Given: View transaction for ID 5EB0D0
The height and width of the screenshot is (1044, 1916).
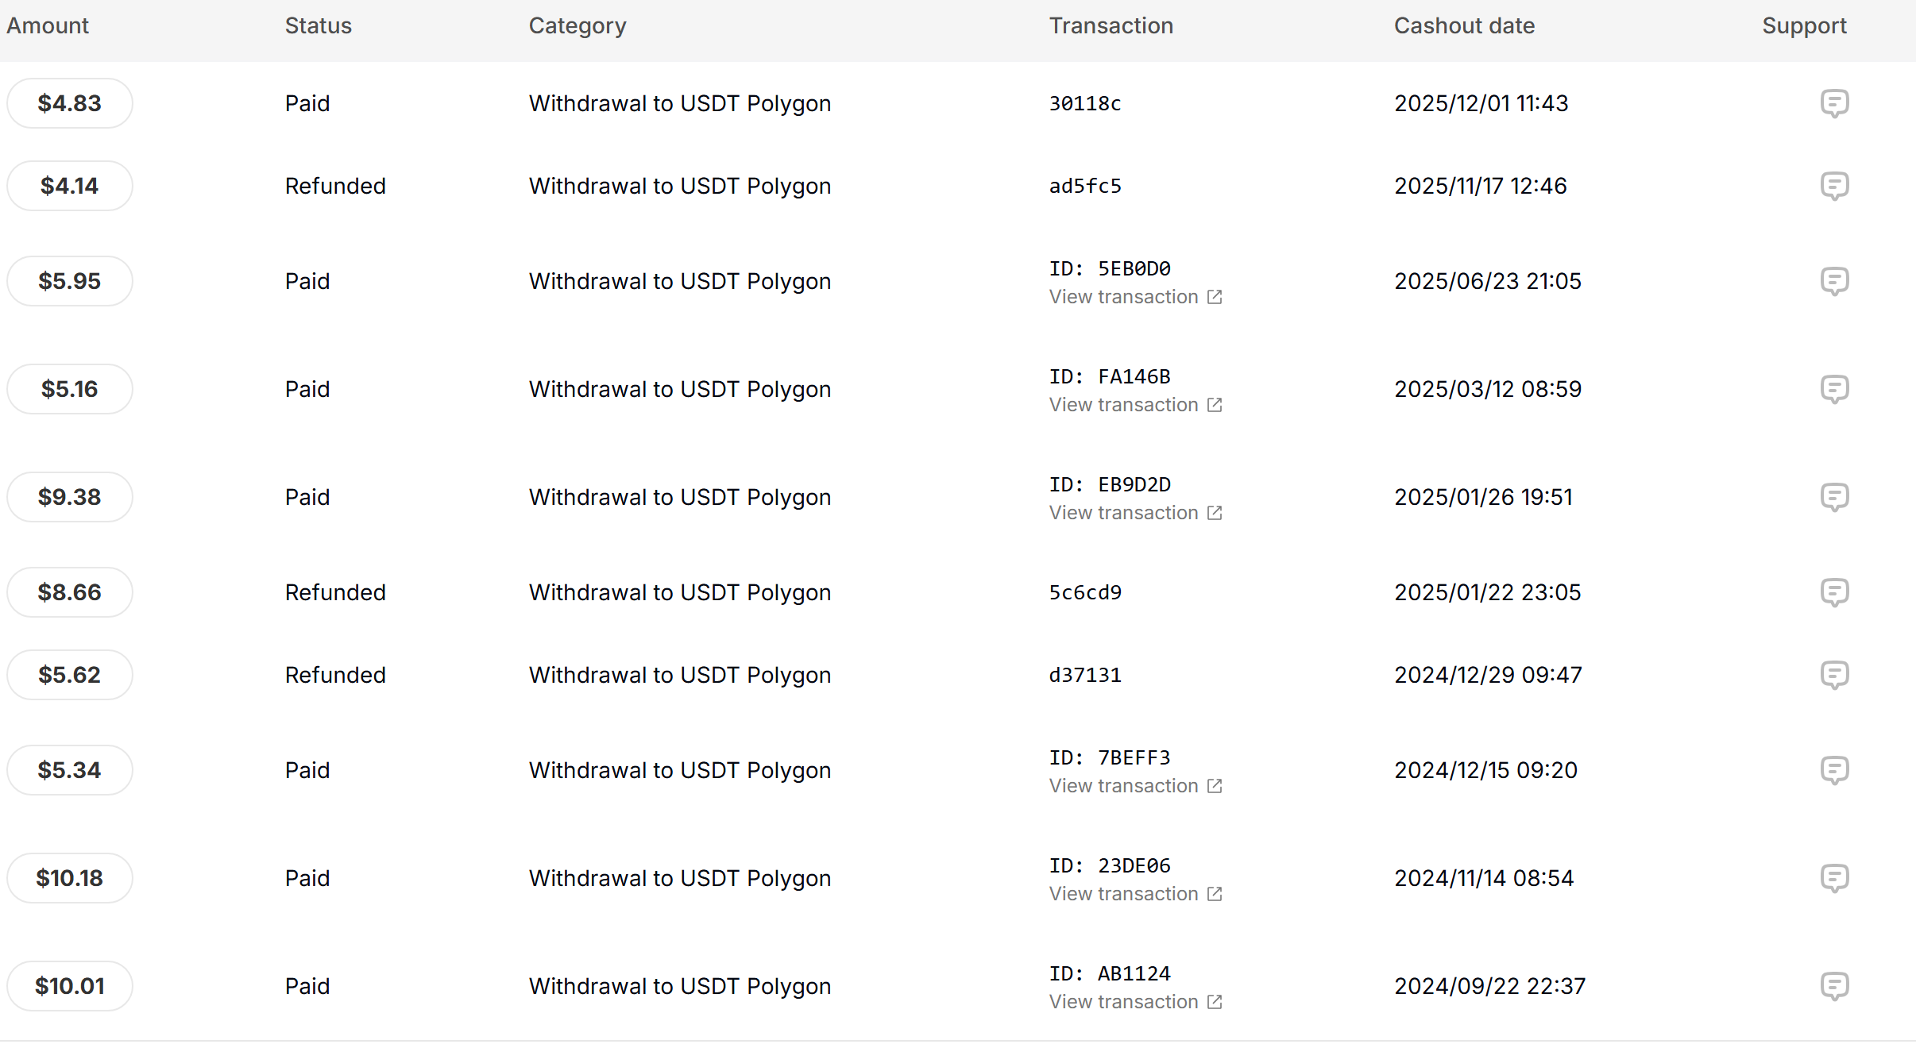Looking at the screenshot, I should click(x=1134, y=297).
